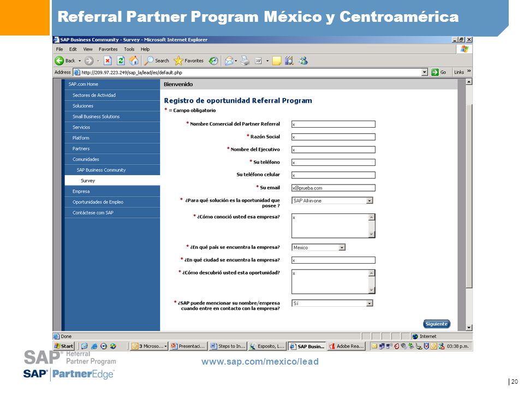Click the Mail envelope icon
The width and height of the screenshot is (524, 393).
coord(229,61)
